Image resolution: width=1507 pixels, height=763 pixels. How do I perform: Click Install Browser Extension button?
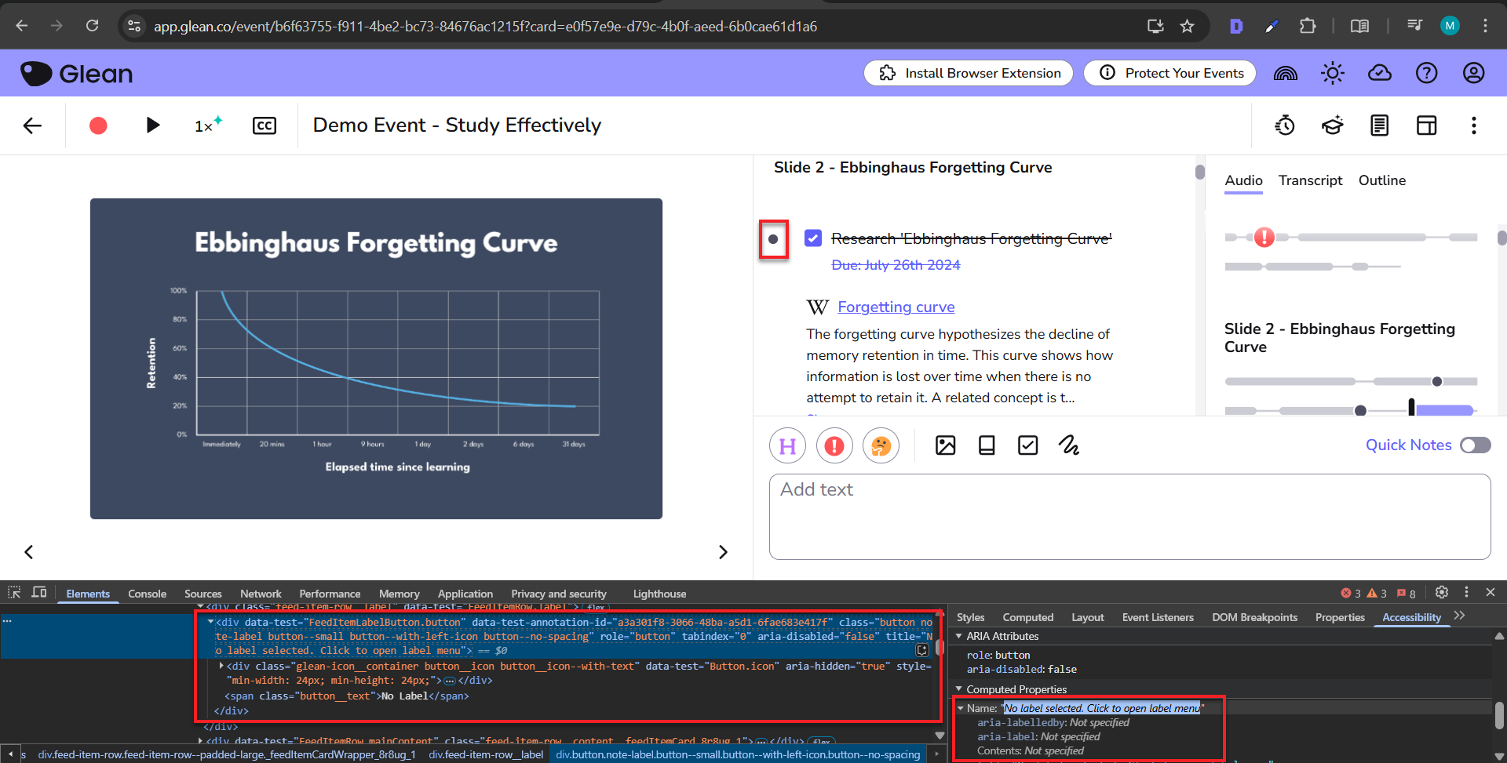tap(968, 73)
